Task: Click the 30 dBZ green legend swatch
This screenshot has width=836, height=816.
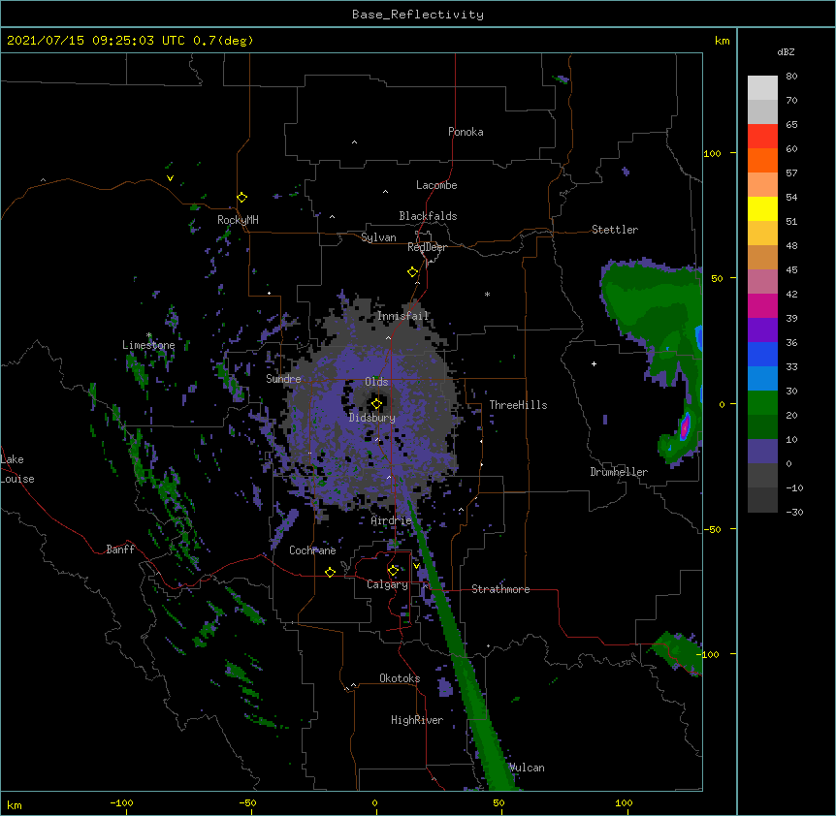Action: (x=762, y=403)
